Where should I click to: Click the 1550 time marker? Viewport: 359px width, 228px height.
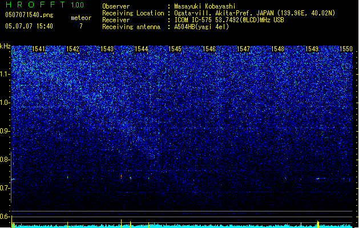[x=346, y=49]
